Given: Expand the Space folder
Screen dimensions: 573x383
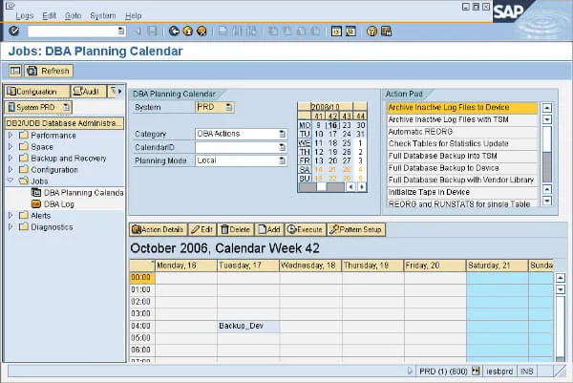Looking at the screenshot, I should click(x=11, y=146).
